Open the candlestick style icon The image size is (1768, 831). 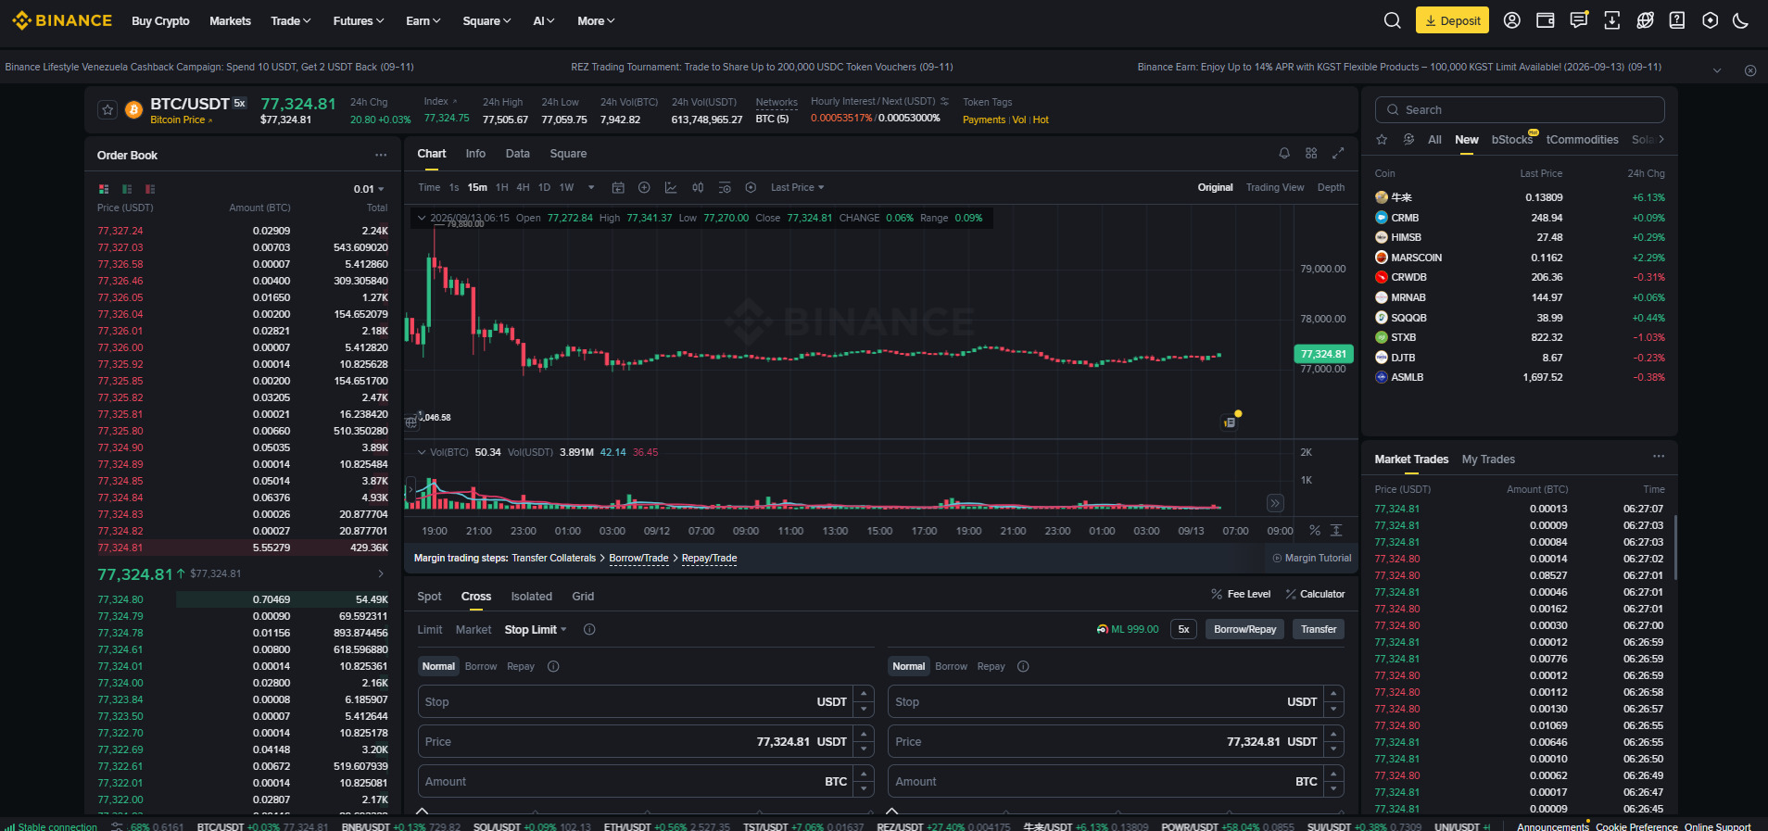coord(698,187)
